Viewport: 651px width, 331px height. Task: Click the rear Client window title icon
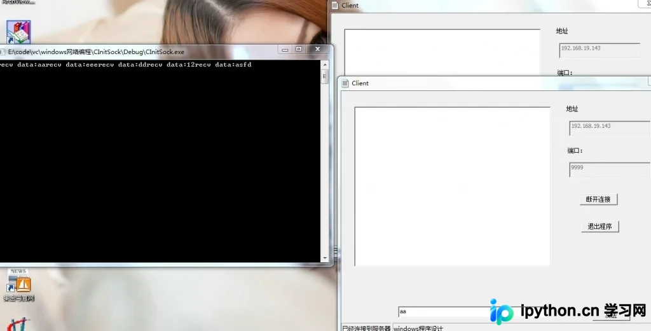335,5
